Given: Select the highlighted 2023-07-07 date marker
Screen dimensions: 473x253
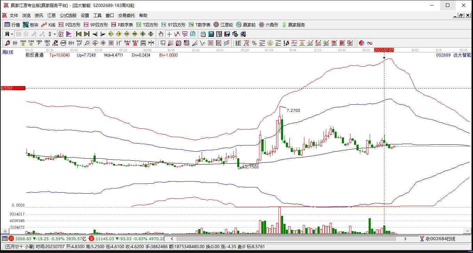Looking at the screenshot, I should coord(384,50).
